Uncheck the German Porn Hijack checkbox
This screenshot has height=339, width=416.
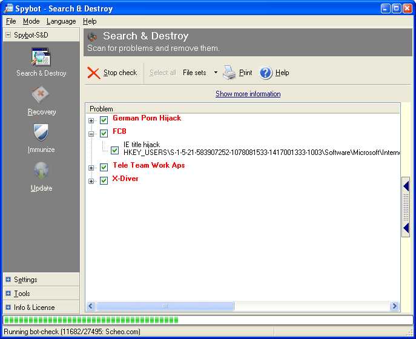tap(104, 120)
